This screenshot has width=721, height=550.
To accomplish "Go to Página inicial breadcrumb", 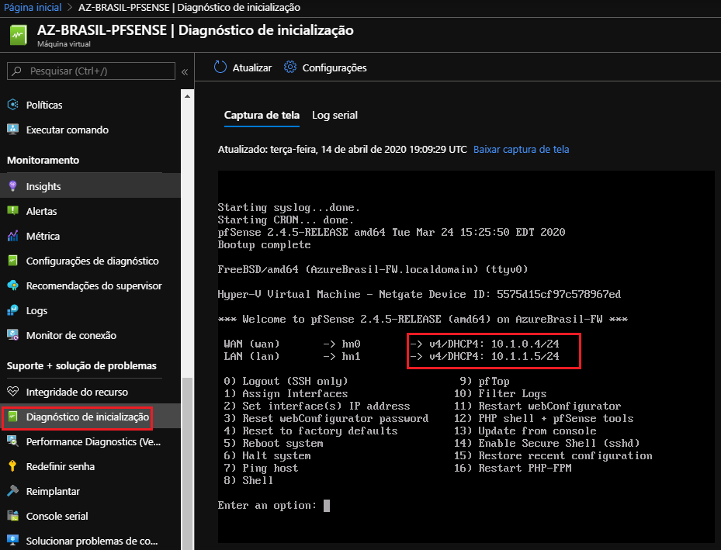I will pyautogui.click(x=33, y=7).
